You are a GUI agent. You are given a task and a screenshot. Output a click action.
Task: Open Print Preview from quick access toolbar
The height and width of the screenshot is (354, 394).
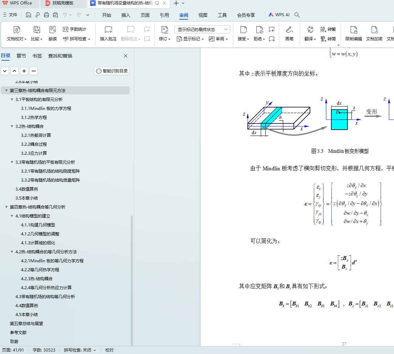55,15
